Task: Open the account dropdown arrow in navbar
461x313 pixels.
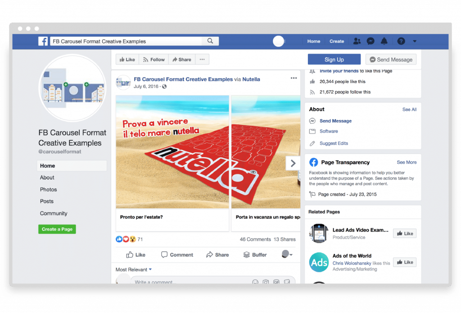Action: 415,41
